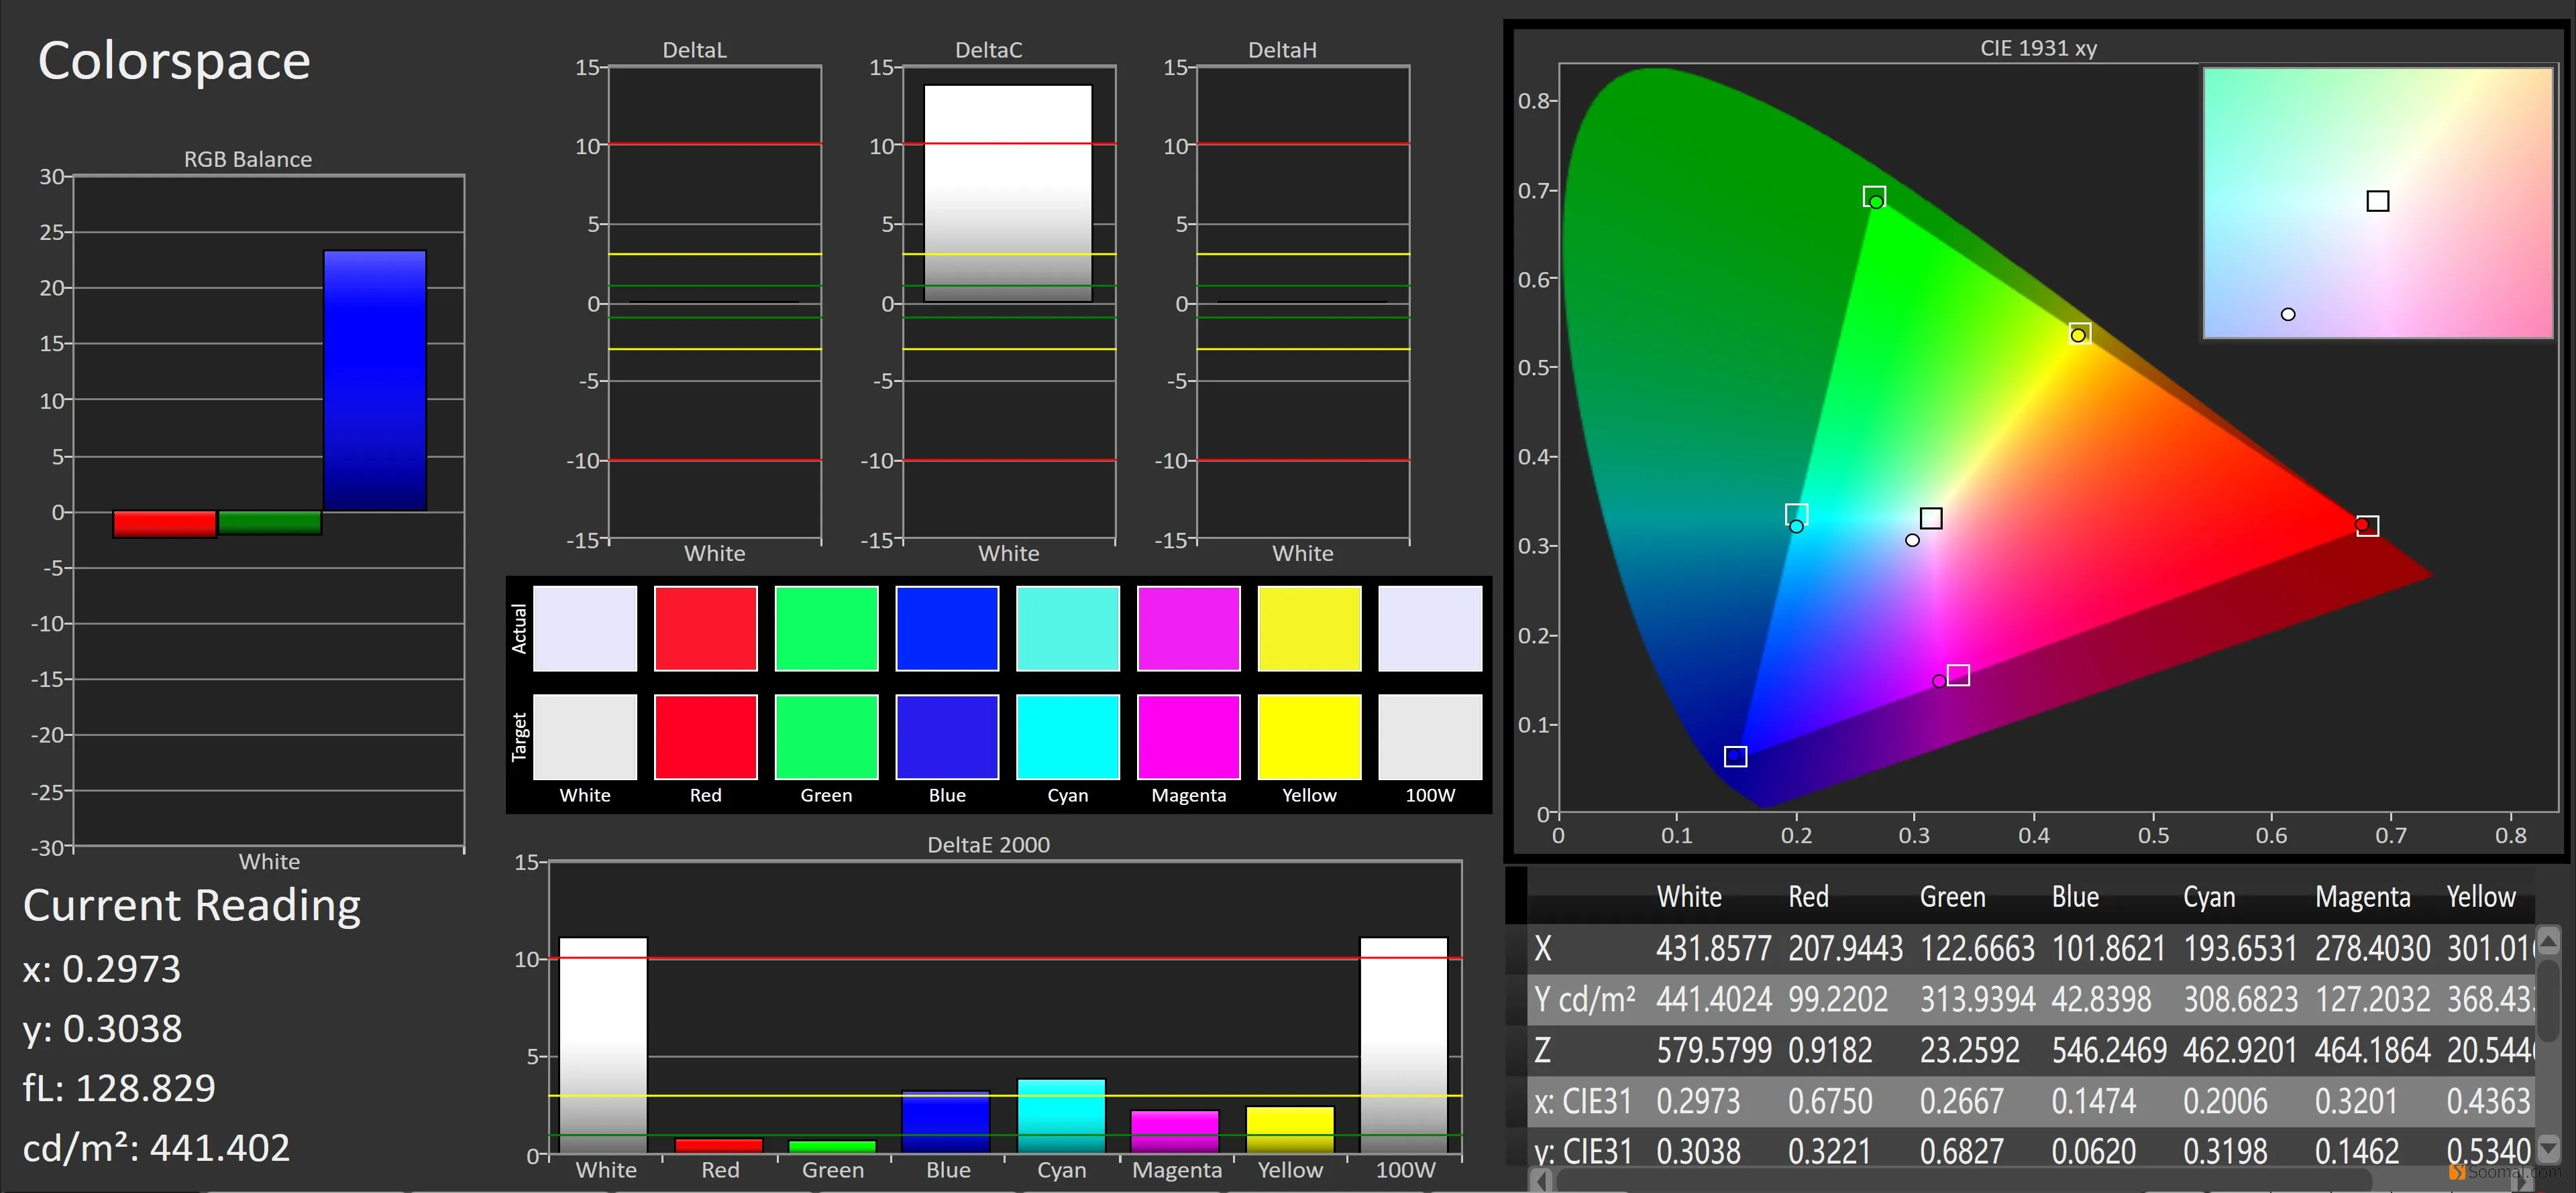Select the Actual Cyan color swatch
The height and width of the screenshot is (1193, 2576).
1068,629
